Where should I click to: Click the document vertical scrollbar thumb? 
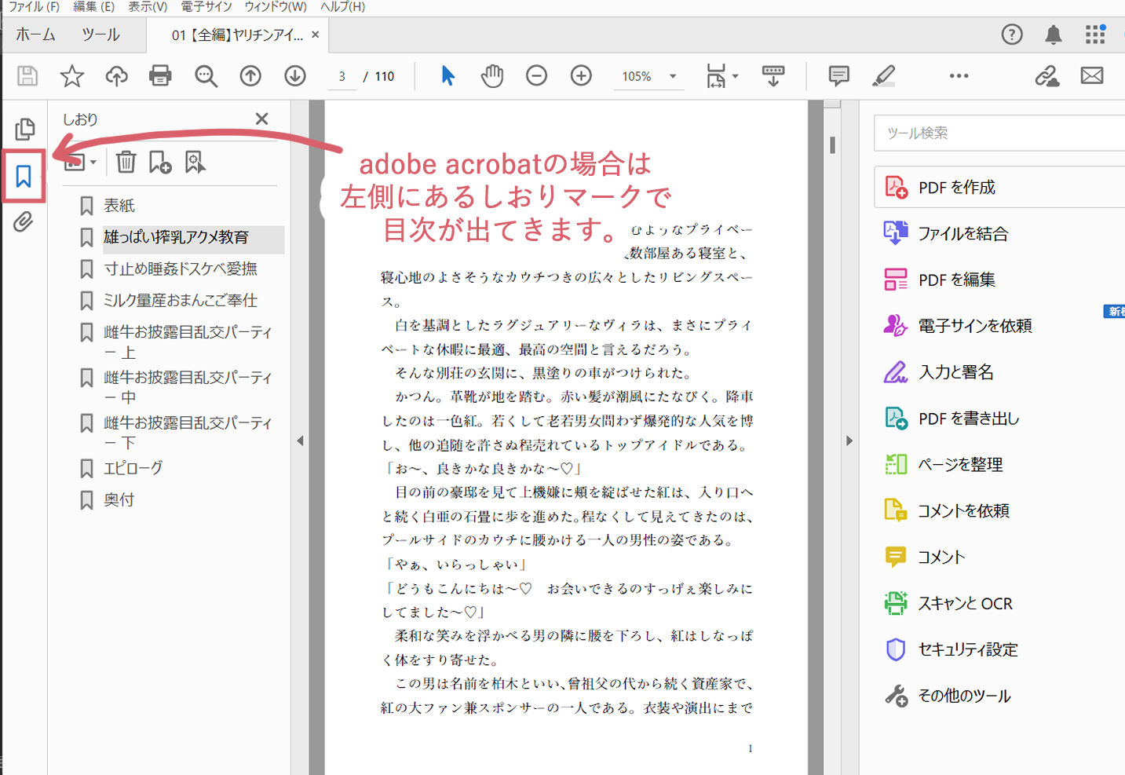pyautogui.click(x=832, y=144)
